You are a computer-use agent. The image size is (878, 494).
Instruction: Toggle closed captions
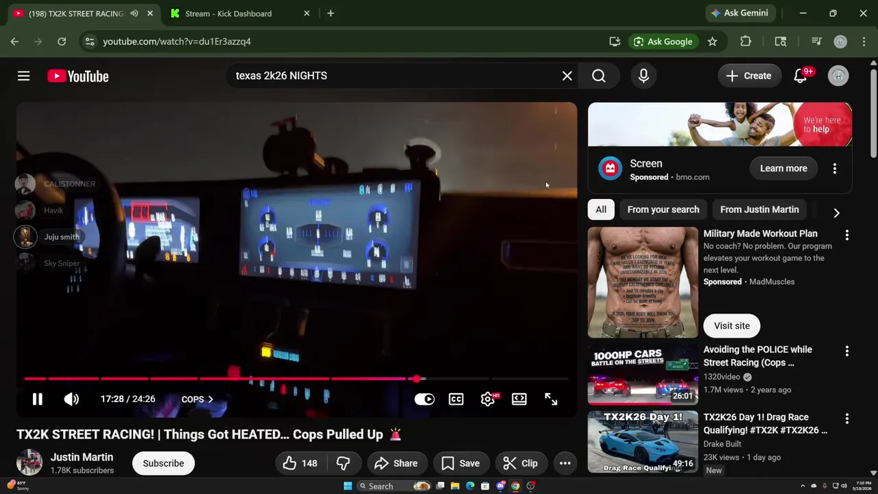click(456, 399)
